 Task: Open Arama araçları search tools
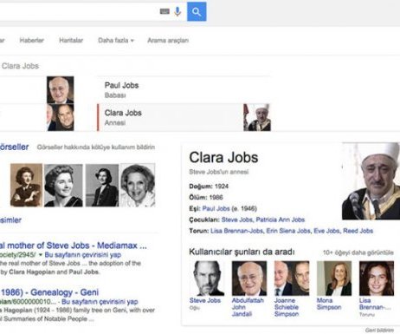coord(168,40)
